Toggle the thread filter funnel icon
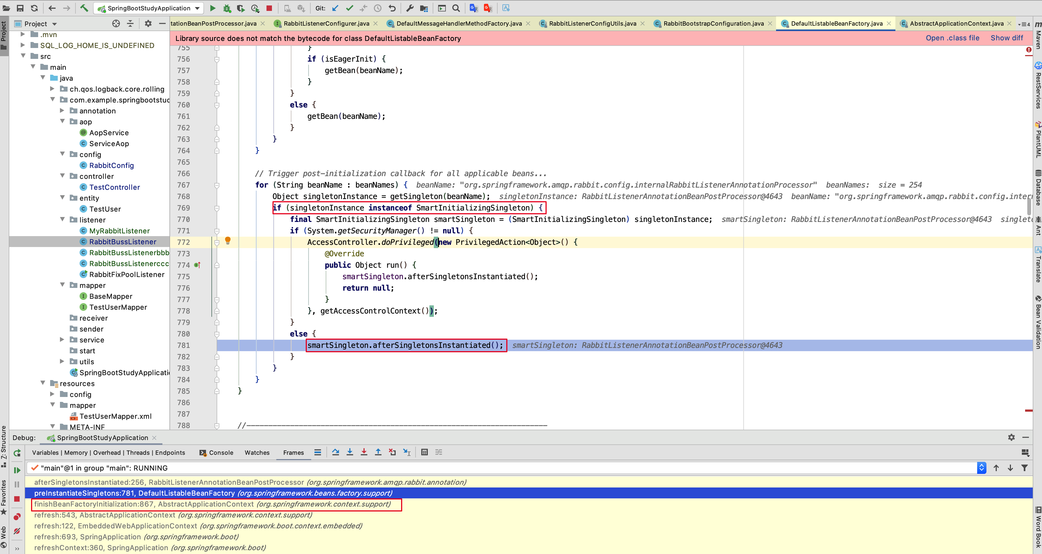Image resolution: width=1042 pixels, height=554 pixels. coord(1024,468)
